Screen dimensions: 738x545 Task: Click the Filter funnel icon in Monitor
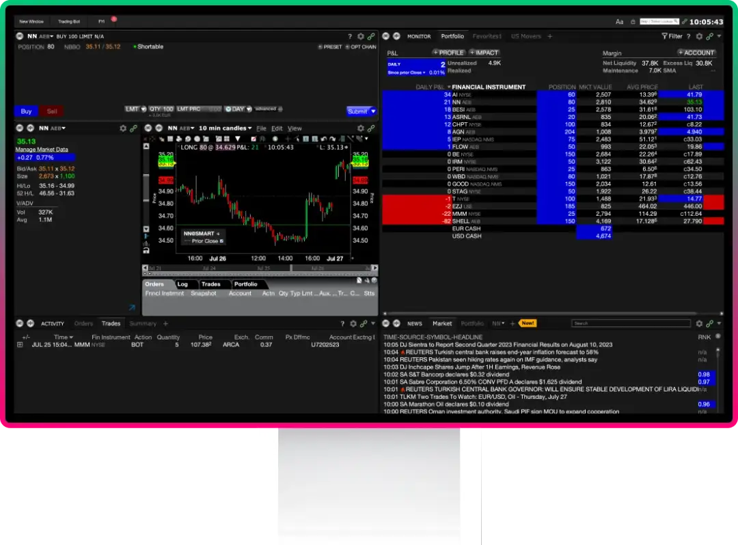point(664,36)
